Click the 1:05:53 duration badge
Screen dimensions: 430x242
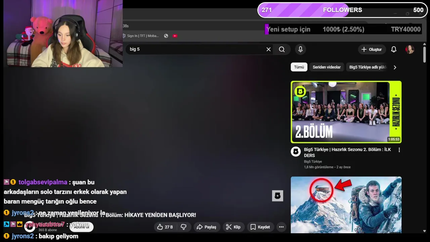[394, 139]
